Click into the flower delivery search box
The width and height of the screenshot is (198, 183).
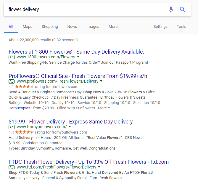point(86,9)
